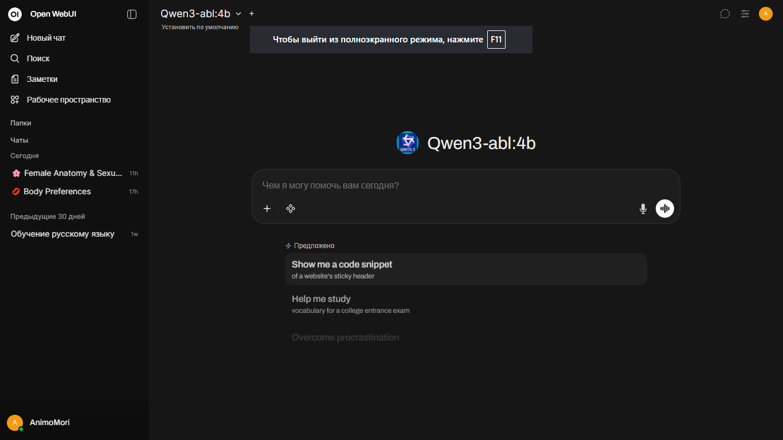This screenshot has height=440, width=783.
Task: Click the top-right user avatar
Action: point(766,14)
